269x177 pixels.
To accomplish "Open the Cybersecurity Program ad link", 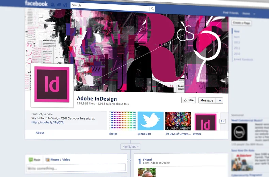I will pyautogui.click(x=247, y=175).
